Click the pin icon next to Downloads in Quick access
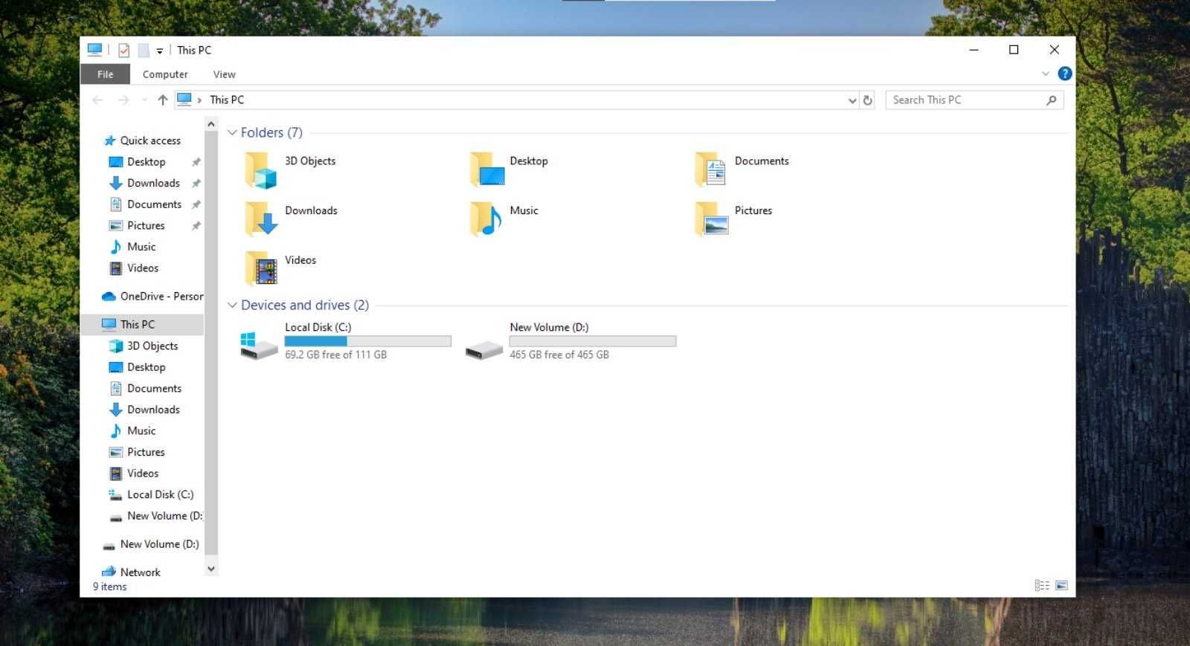 (x=196, y=183)
